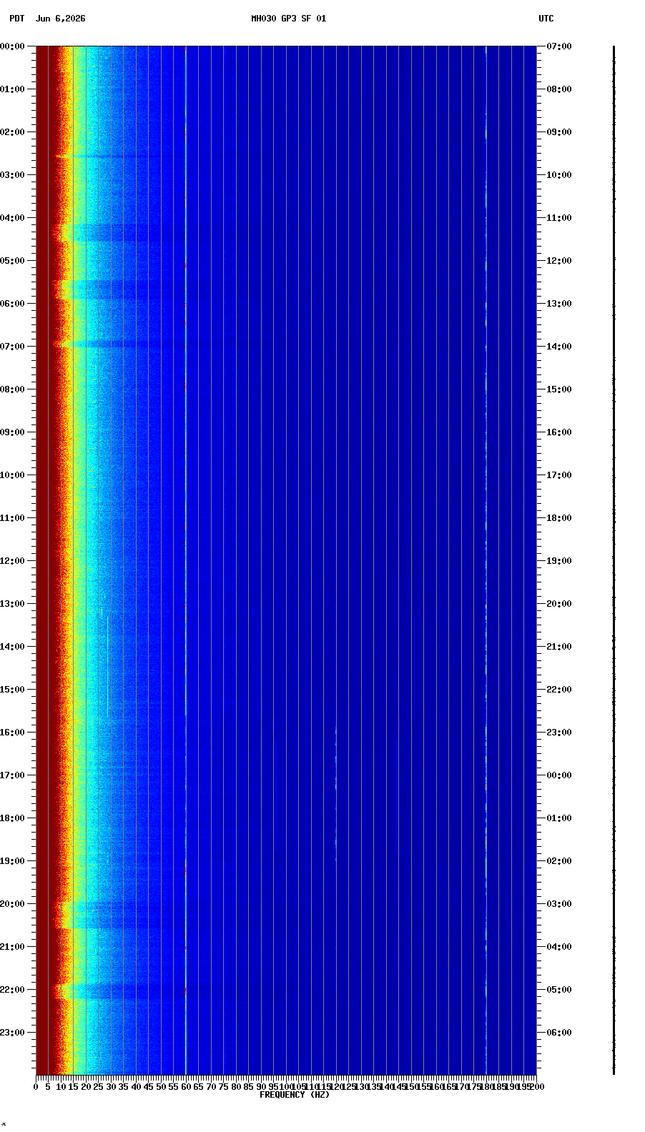
Task: Click the 16:00 PDT time label
Action: pyautogui.click(x=12, y=733)
